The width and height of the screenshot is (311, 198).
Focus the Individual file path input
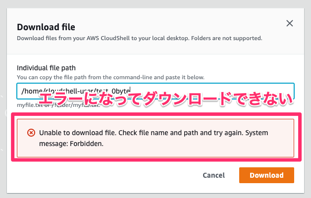[155, 91]
